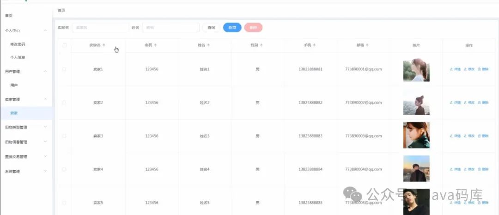
Task: Click email 773890004@qq.com
Action: 363,169
